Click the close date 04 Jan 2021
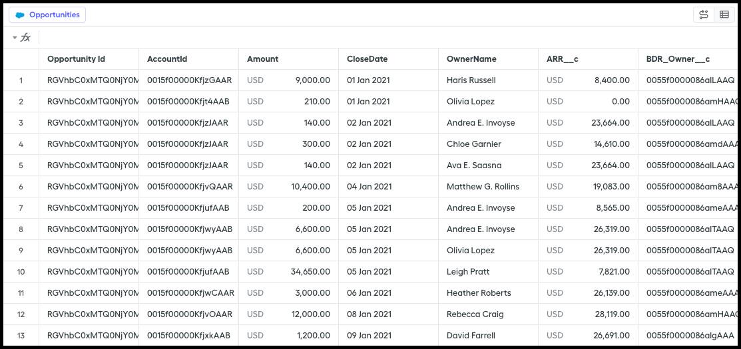This screenshot has width=741, height=349. click(x=388, y=187)
